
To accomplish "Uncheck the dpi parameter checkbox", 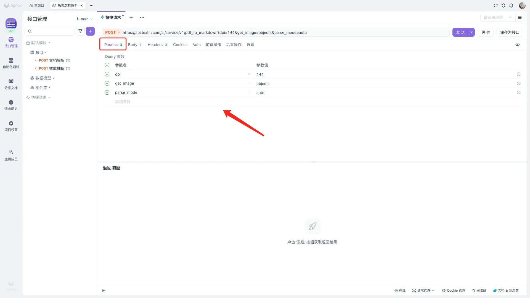I will (107, 74).
